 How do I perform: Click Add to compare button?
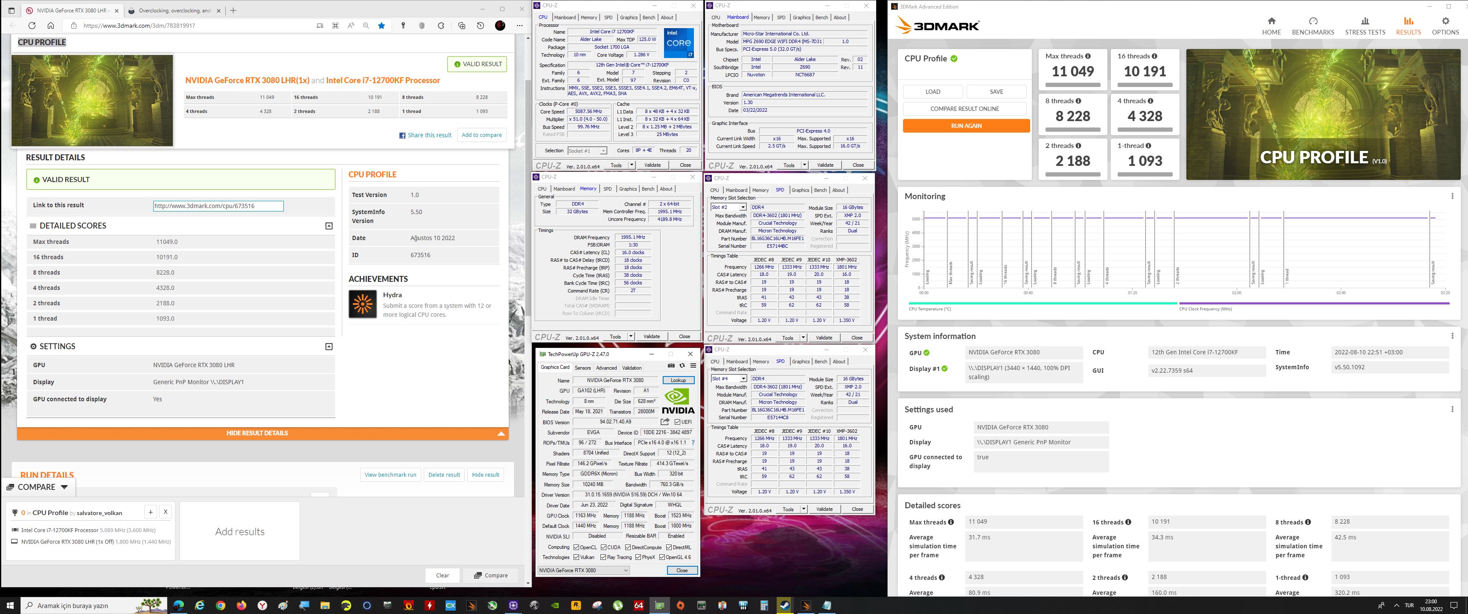point(481,136)
